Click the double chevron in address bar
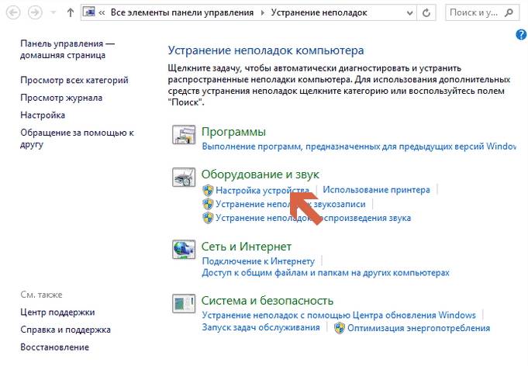 [x=102, y=13]
